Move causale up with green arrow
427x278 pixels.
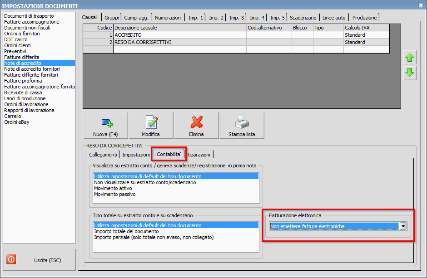(x=410, y=58)
